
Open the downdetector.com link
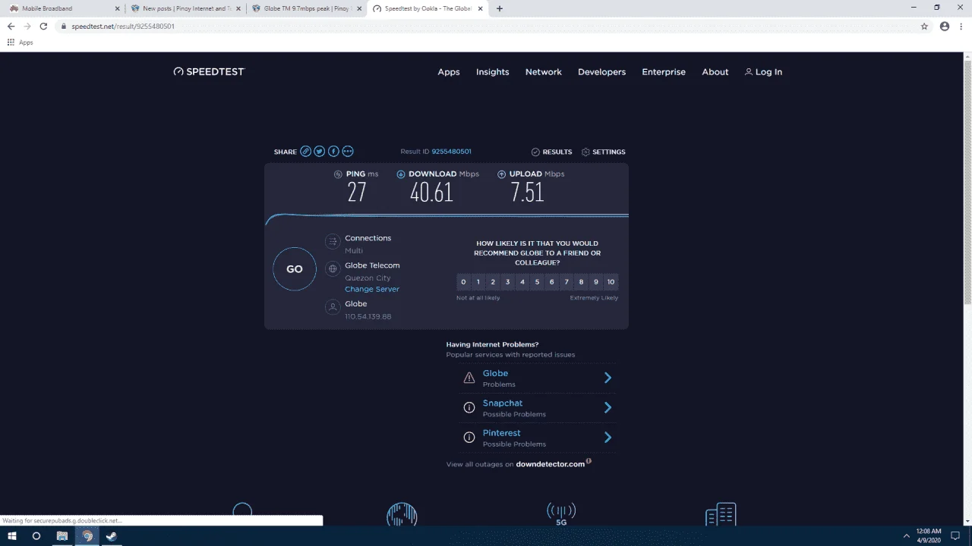click(551, 464)
